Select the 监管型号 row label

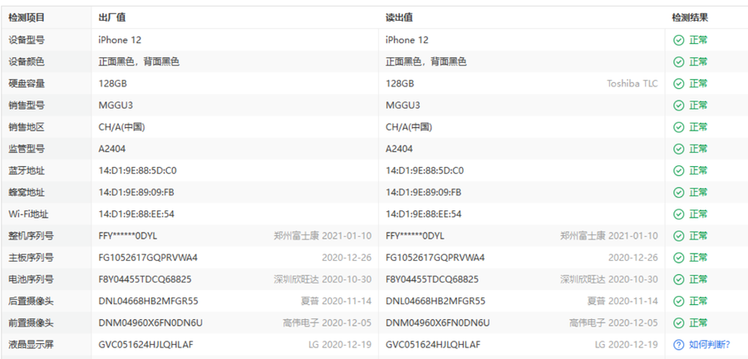pos(27,150)
